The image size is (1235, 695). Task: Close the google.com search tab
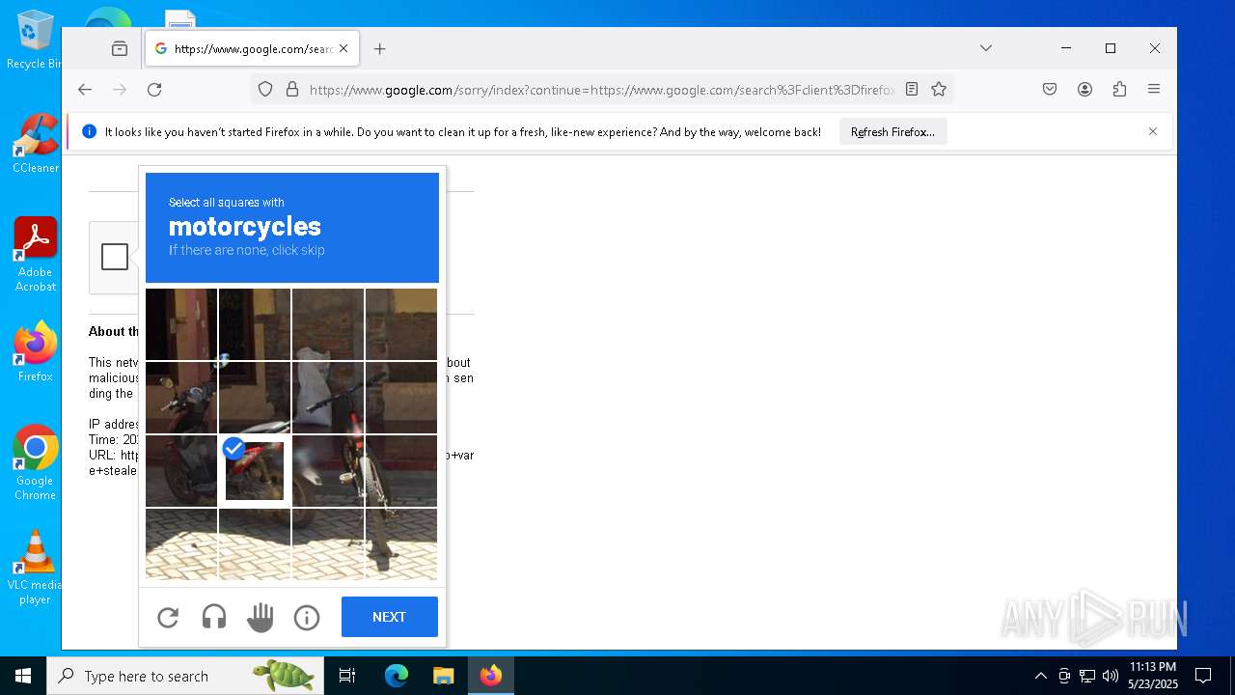[x=343, y=48]
